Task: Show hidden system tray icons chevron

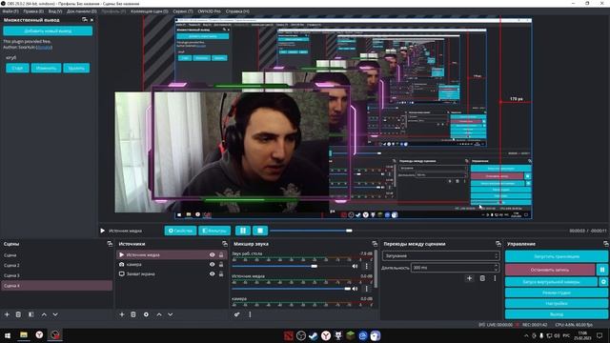Action: pyautogui.click(x=526, y=335)
